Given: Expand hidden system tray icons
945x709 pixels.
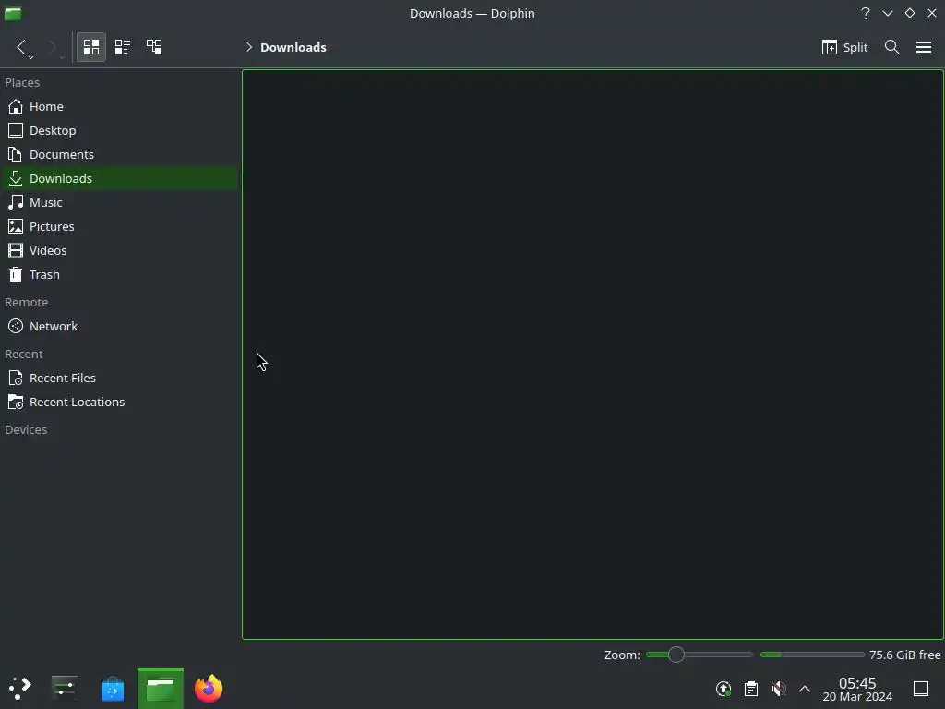Looking at the screenshot, I should pyautogui.click(x=805, y=689).
